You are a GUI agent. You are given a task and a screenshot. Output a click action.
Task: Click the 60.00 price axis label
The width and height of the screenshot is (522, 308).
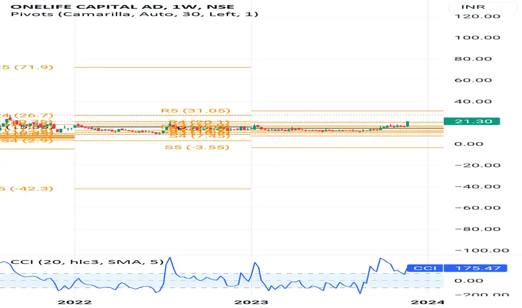point(473,80)
